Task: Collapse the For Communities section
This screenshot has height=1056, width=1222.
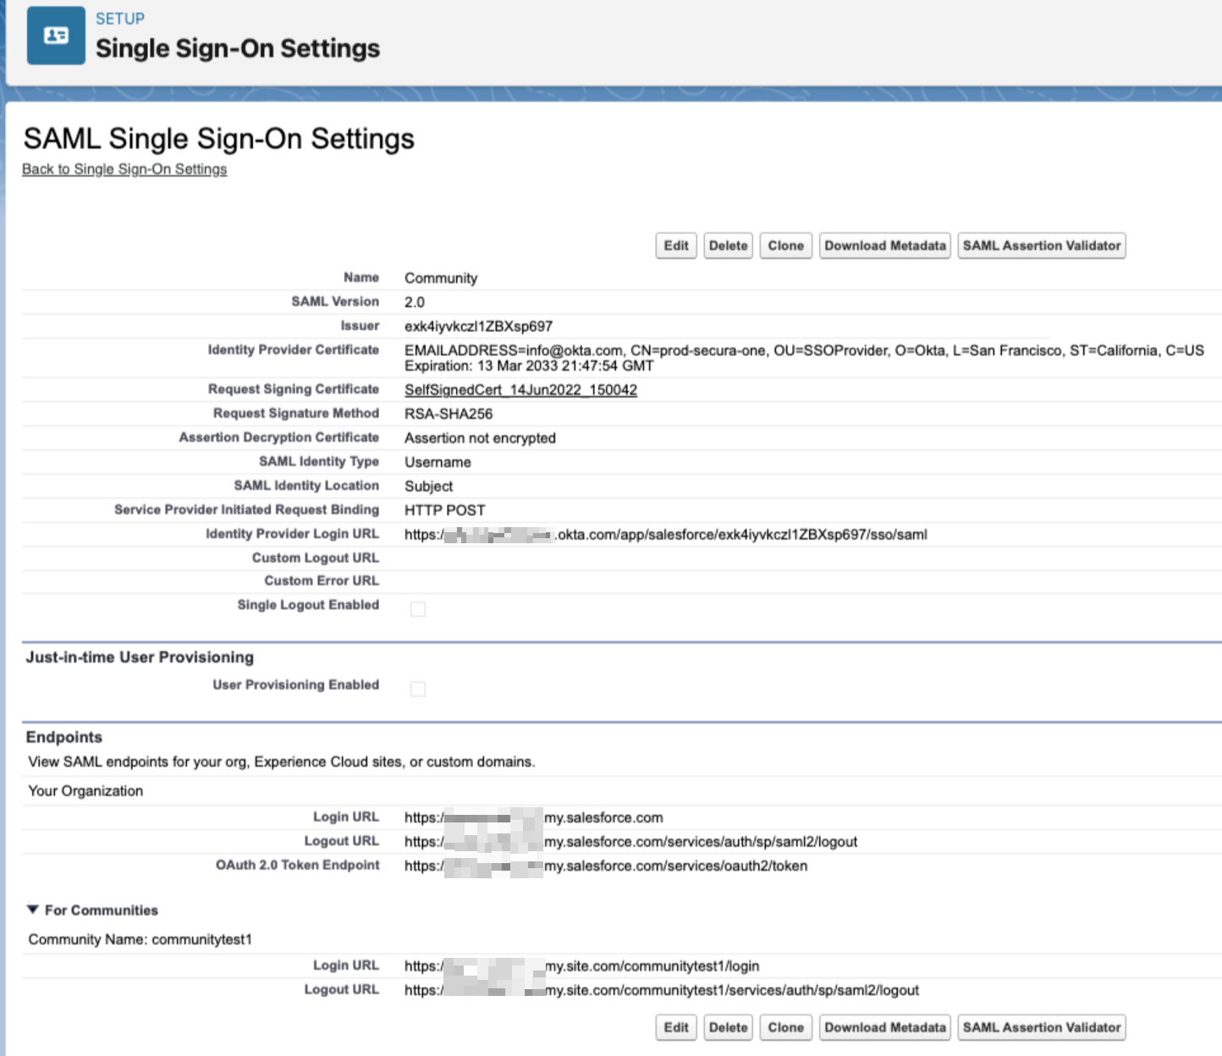Action: (x=33, y=909)
